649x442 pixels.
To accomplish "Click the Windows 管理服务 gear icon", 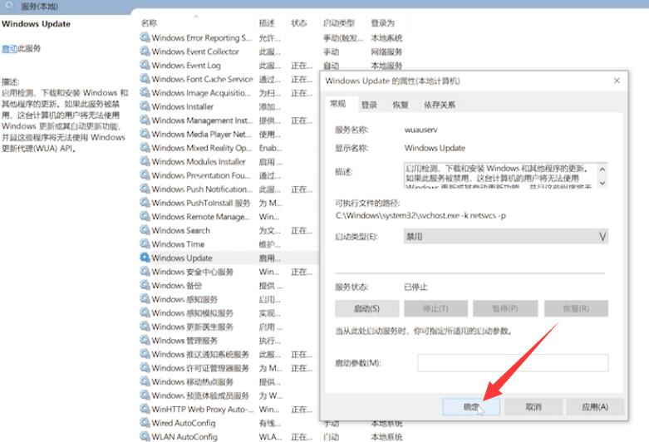I will (145, 340).
